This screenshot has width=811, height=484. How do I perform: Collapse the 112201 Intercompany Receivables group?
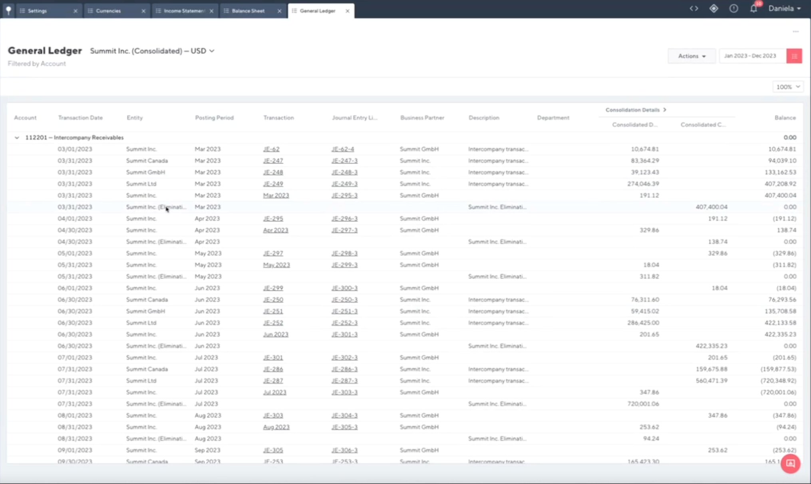tap(17, 138)
